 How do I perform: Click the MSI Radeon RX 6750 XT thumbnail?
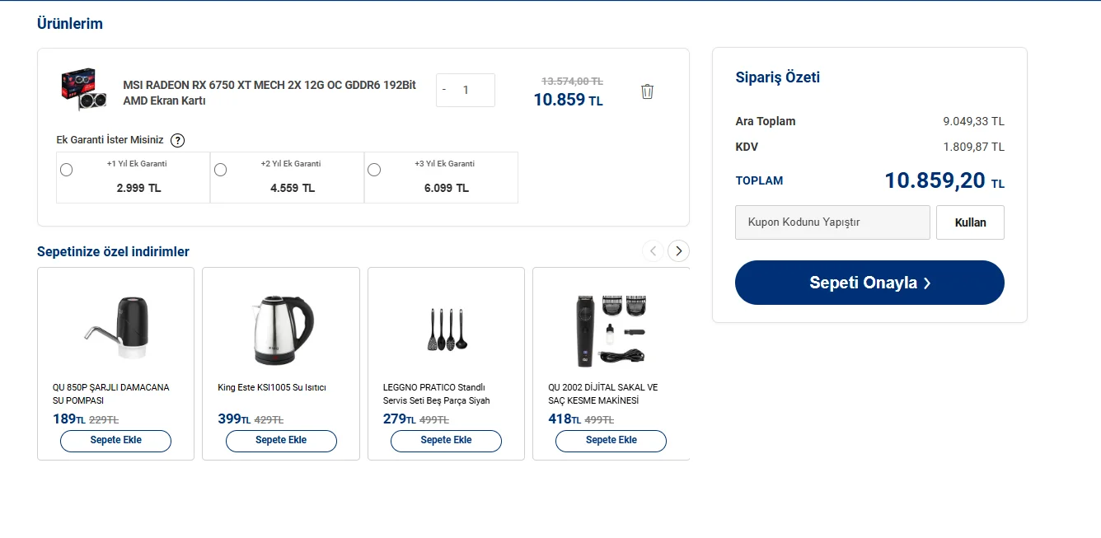(x=84, y=90)
